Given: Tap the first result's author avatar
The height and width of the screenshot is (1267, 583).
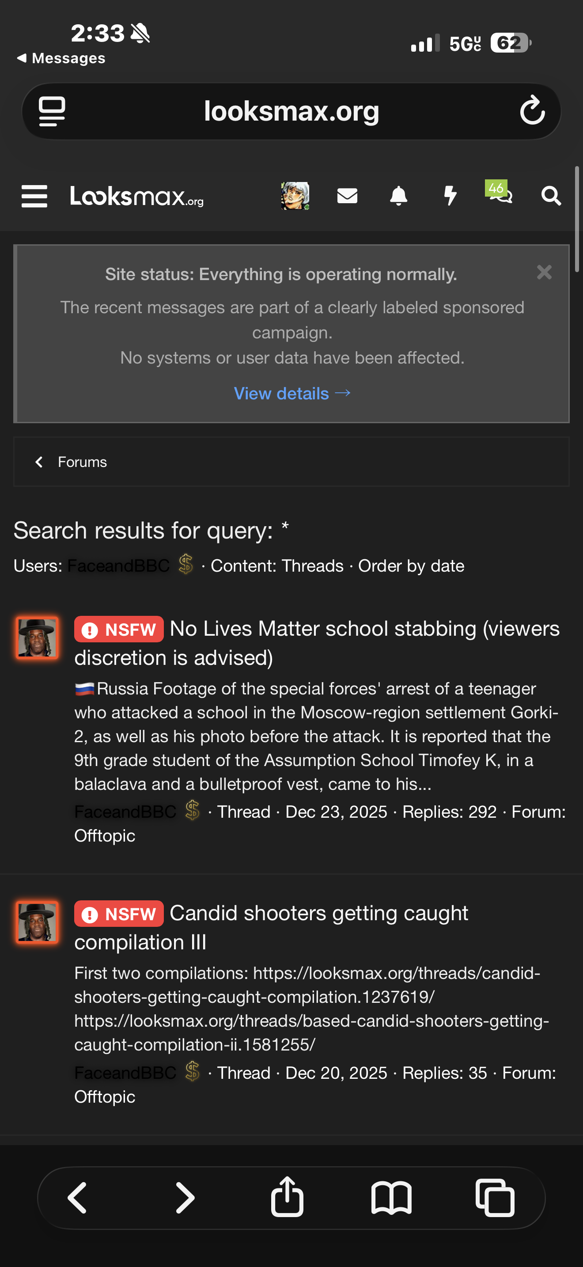Looking at the screenshot, I should 37,637.
